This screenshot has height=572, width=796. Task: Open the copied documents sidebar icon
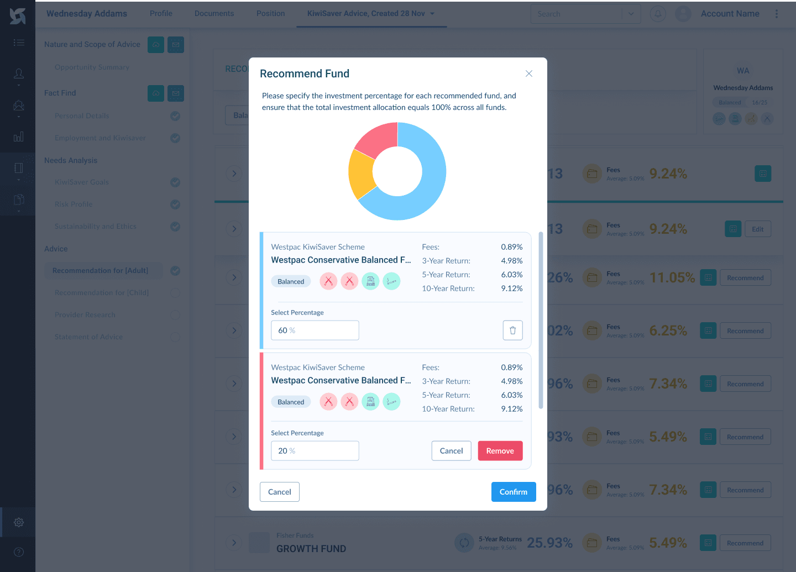(19, 200)
